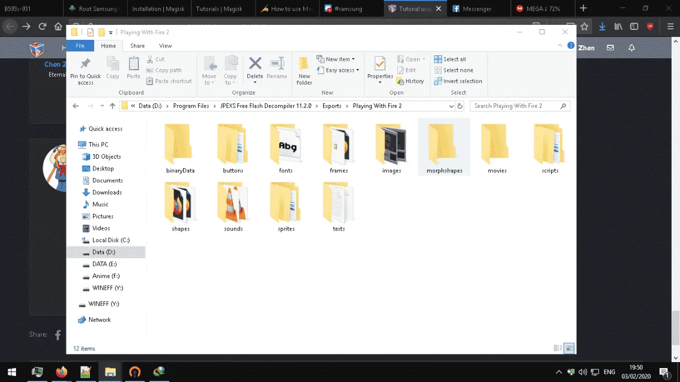
Task: Click the Search Playing With Fire 2 box
Action: click(520, 106)
